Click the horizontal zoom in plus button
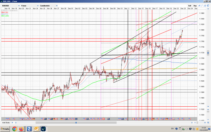Viewport: 211px width, 132px height. 205,123
